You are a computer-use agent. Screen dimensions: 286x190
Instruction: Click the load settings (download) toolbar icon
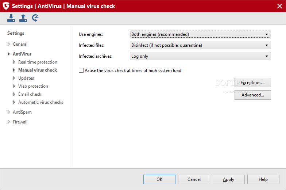click(11, 18)
